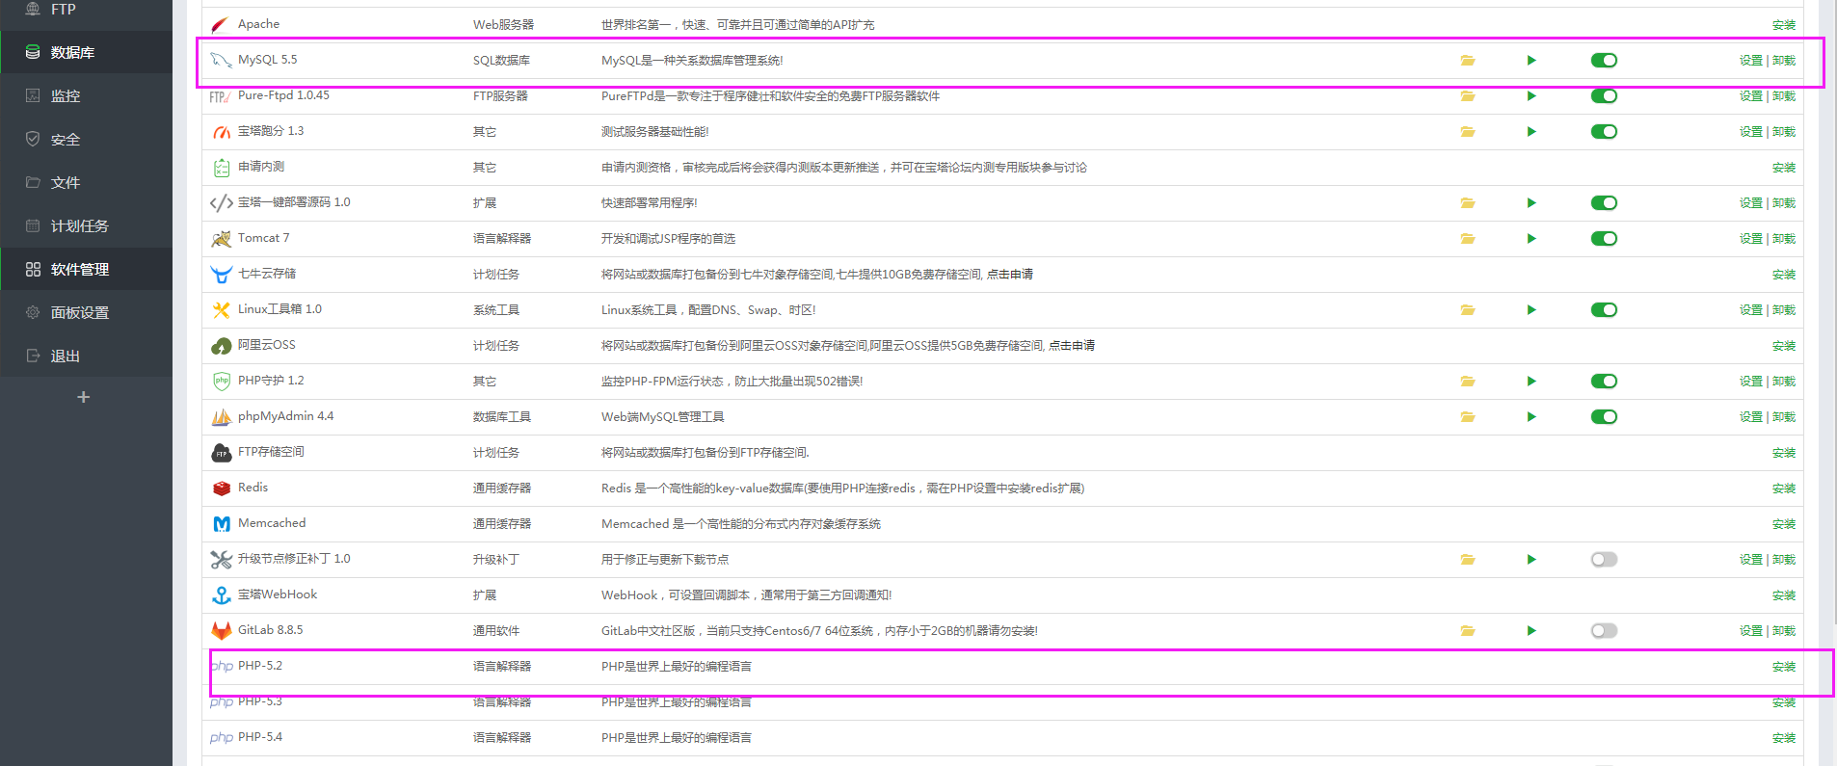Install (安装) Memcached
Screen dimensions: 1837x766
pos(1784,524)
